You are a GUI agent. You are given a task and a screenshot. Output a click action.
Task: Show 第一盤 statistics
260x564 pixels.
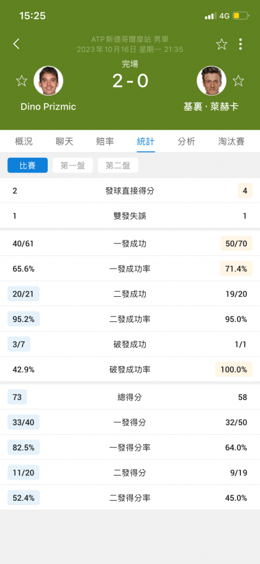(x=73, y=165)
